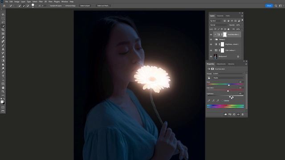Open the Image menu
The image size is (285, 160).
pyautogui.click(x=17, y=2)
